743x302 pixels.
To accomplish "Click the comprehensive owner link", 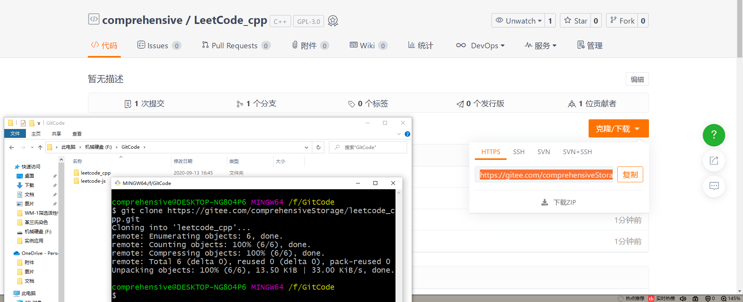I will click(x=142, y=20).
